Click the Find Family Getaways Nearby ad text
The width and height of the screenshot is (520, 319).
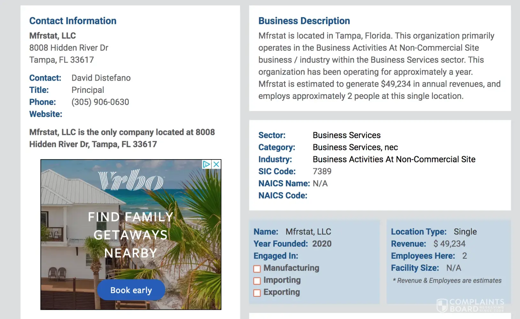pyautogui.click(x=131, y=235)
